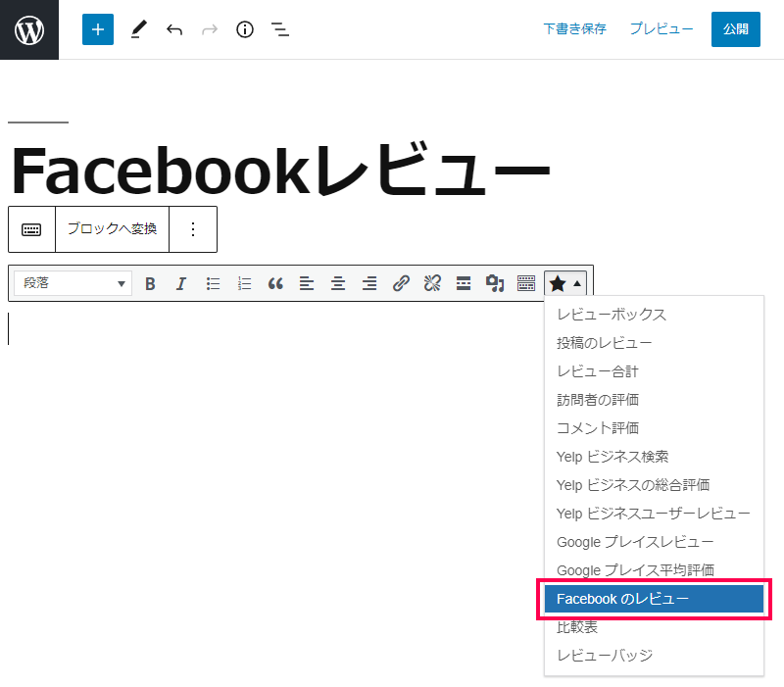The image size is (784, 687).
Task: Click the WordPress logo icon
Action: point(29,29)
